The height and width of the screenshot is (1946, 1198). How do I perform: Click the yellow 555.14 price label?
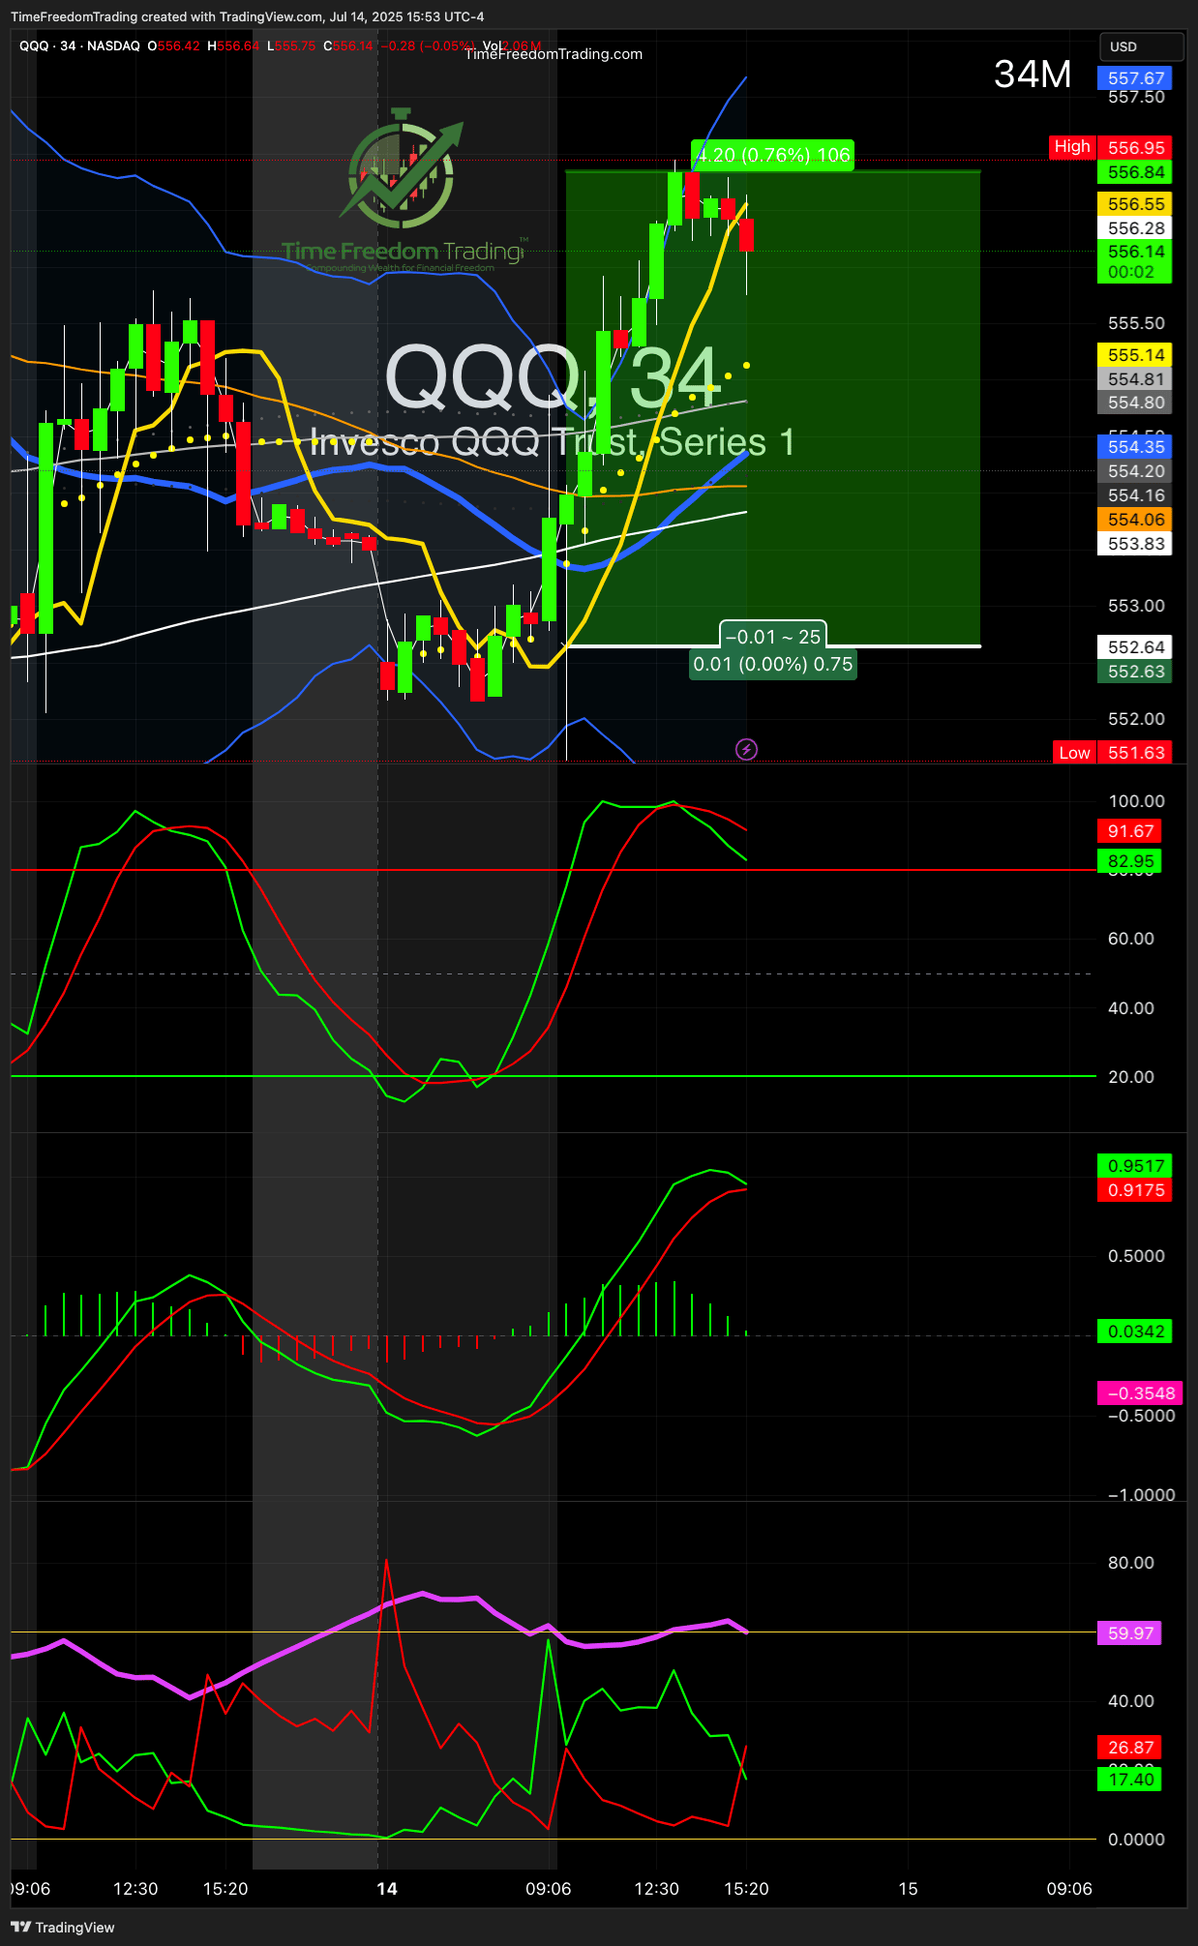1135,355
